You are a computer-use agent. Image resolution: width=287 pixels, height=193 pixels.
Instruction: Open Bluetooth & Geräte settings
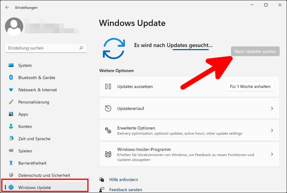(46, 78)
